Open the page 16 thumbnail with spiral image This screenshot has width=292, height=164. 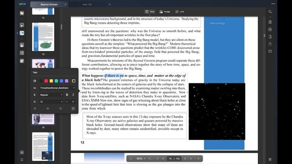coord(43,147)
